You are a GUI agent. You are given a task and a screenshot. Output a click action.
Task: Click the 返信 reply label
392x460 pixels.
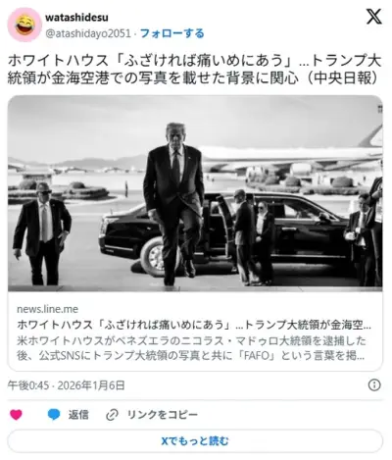tap(78, 415)
